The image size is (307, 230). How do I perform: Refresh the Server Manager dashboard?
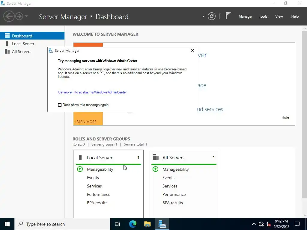pos(211,16)
